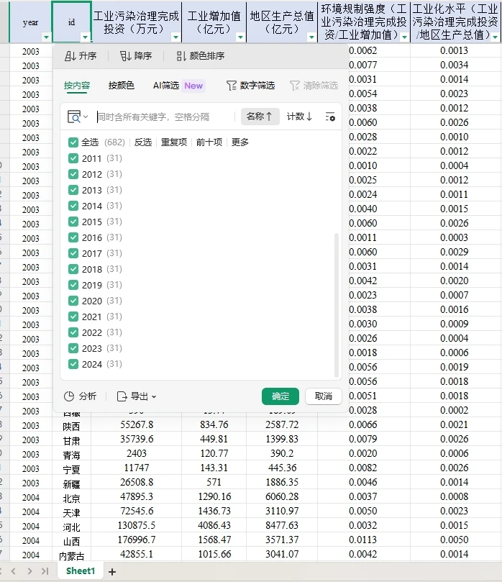Open 工业增加值 column filter arrow
Viewport: 502px width, 582px height.
coord(240,37)
